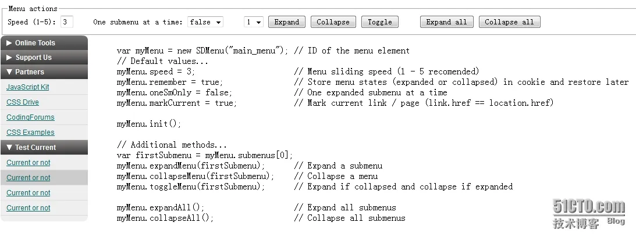Click the Collapse all button
The image size is (636, 240).
click(x=510, y=22)
